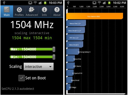128x95 pixels.
Task: Click the 10:03 PM clock
Action: click(55, 3)
